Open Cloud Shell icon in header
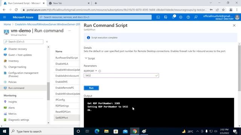The image size is (241, 135). [x=158, y=17]
